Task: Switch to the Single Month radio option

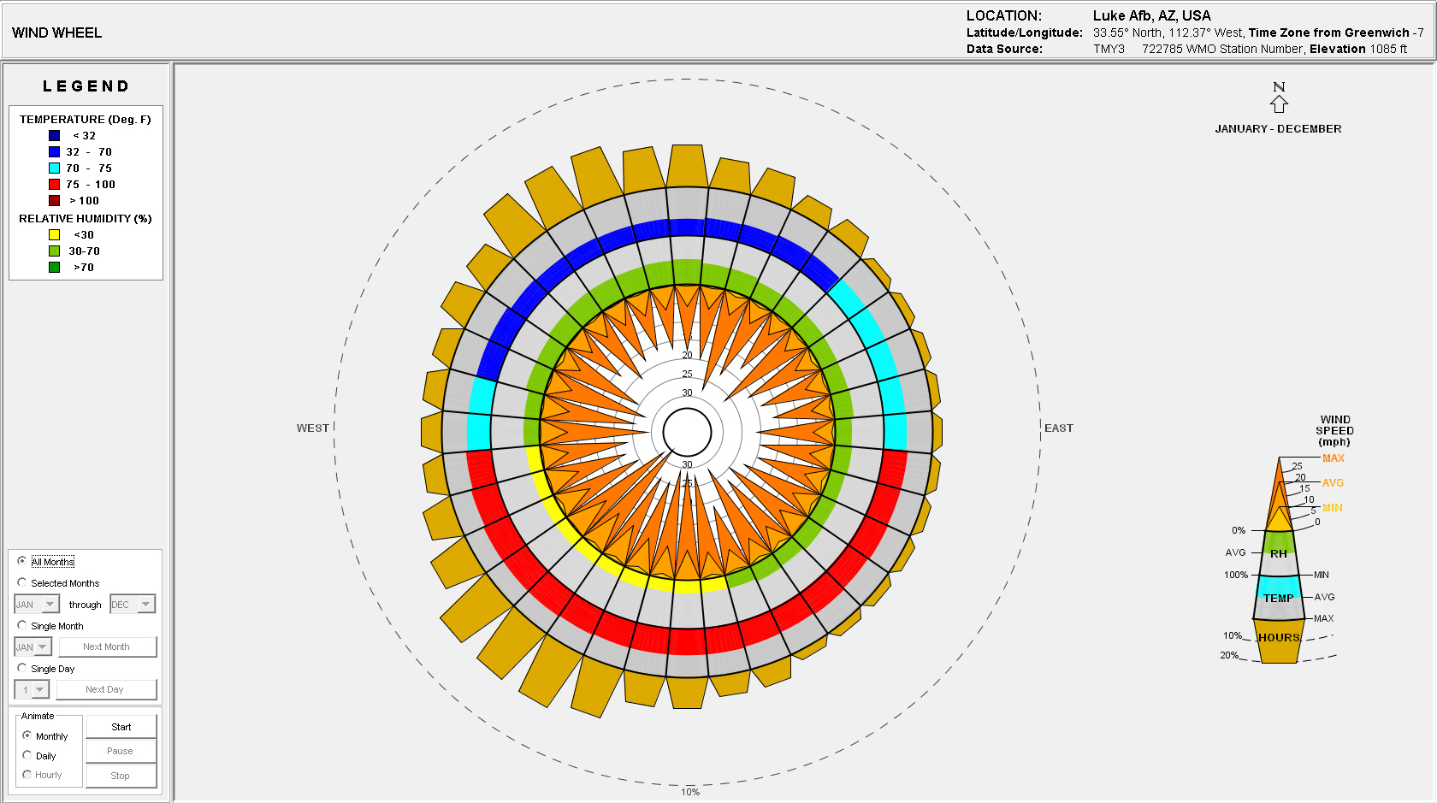Action: pos(22,625)
